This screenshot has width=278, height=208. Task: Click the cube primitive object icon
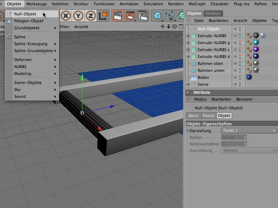[158, 16]
